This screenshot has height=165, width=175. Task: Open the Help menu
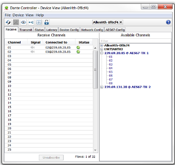tap(40, 15)
